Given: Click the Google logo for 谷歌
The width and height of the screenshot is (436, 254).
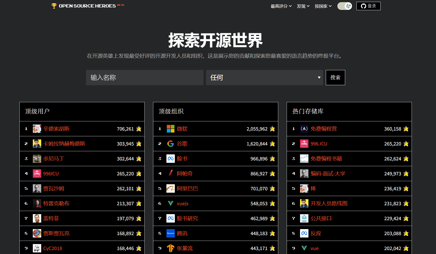Looking at the screenshot, I should click(x=171, y=144).
